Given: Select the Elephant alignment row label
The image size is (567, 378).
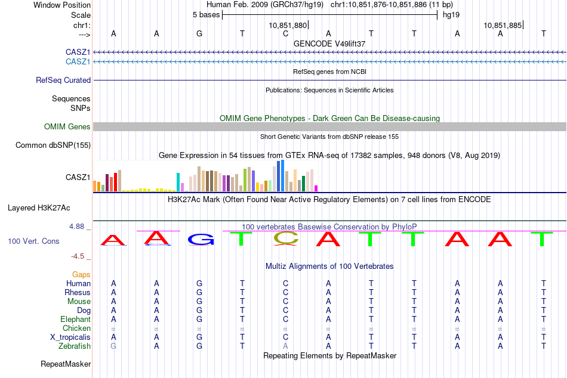Looking at the screenshot, I should 75,320.
